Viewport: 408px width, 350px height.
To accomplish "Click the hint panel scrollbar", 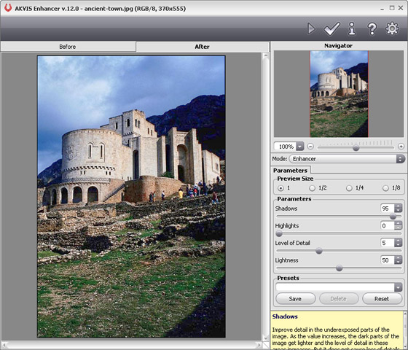I will click(x=406, y=330).
